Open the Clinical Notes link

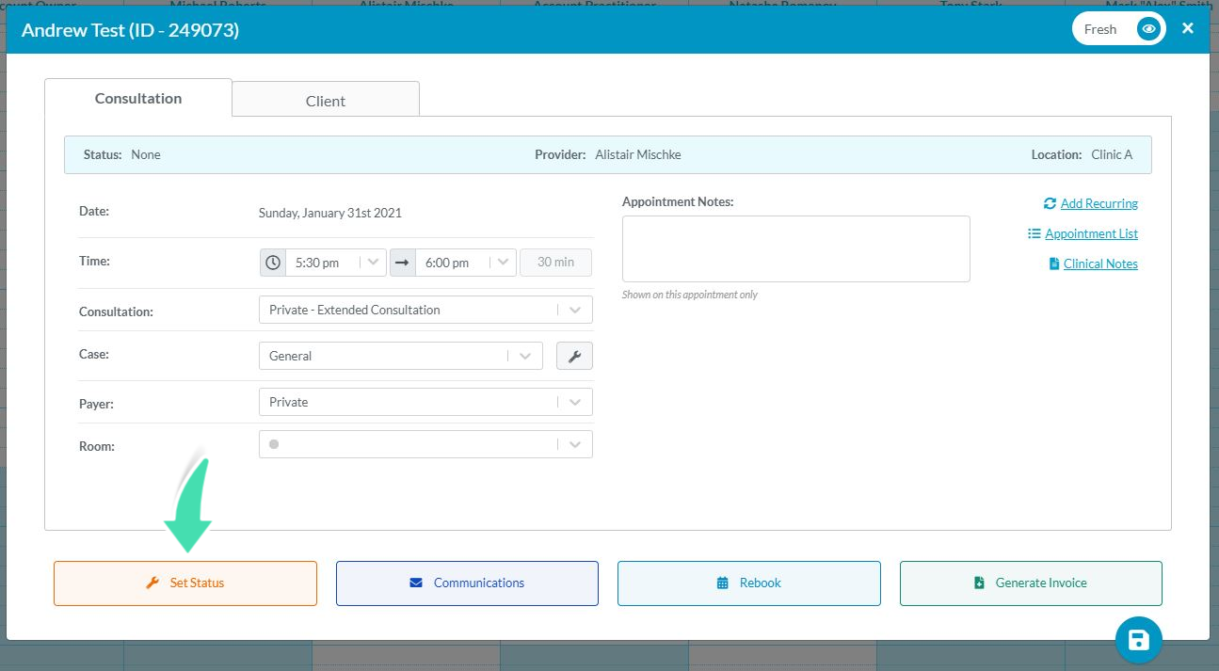(x=1100, y=264)
